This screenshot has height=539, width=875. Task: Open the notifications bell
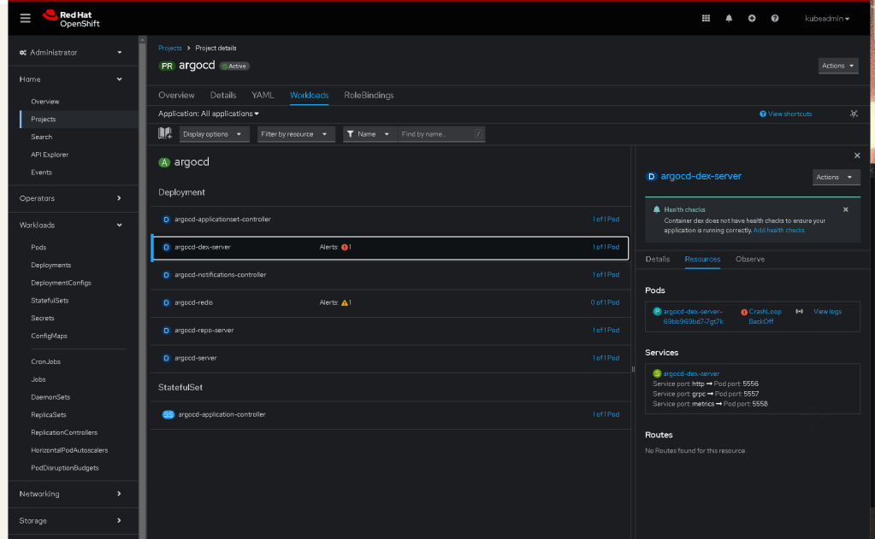coord(729,19)
